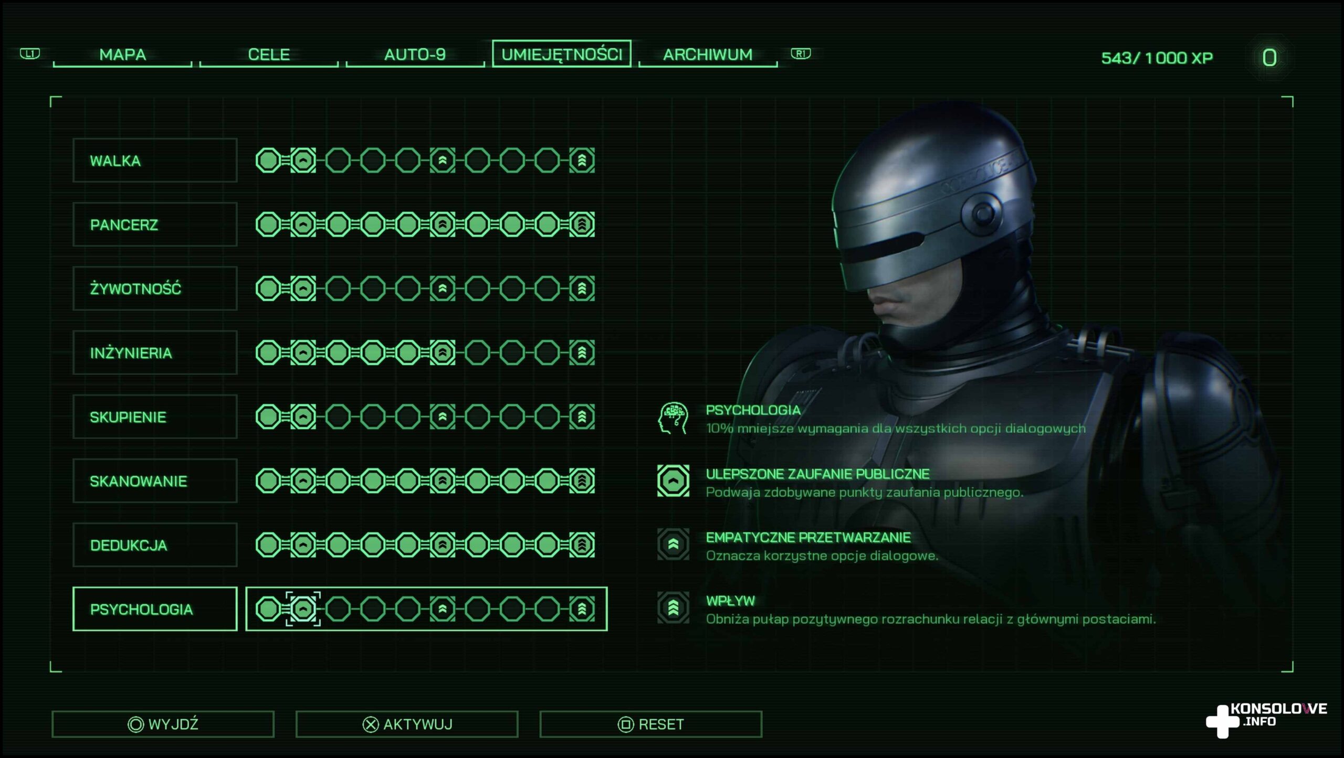Select the double-chevron perk node in Skupienie row
This screenshot has width=1344, height=758.
click(443, 417)
